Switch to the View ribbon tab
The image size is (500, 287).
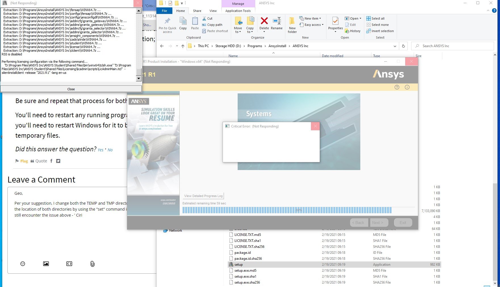tap(213, 11)
